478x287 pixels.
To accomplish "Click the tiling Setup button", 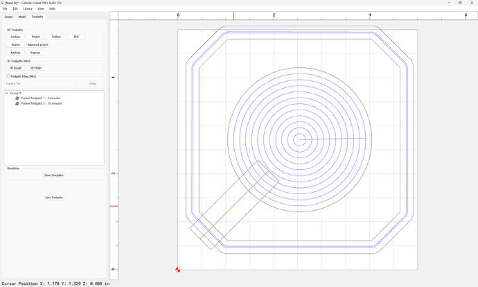I will click(x=93, y=84).
